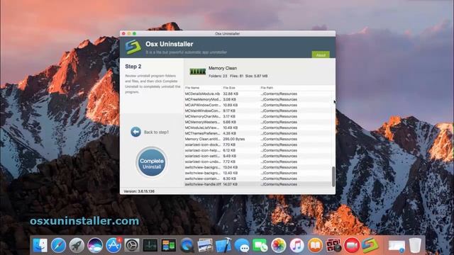This screenshot has width=454, height=255.
Task: Open Finder from the dock
Action: [40, 246]
